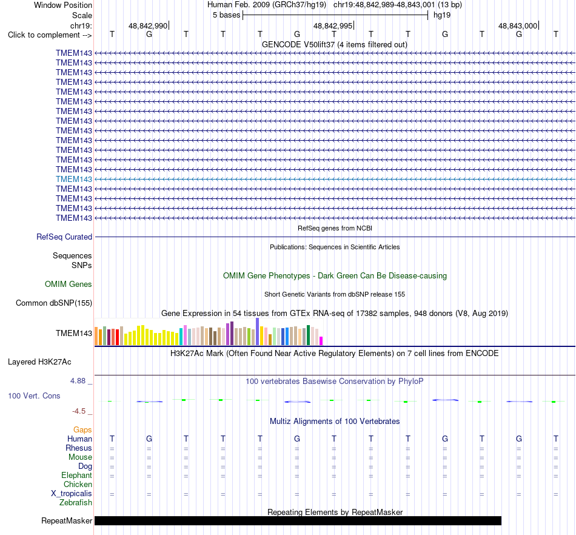Select the light-blue highlighted TMEM143 transcript label
The height and width of the screenshot is (535, 576).
pos(74,180)
